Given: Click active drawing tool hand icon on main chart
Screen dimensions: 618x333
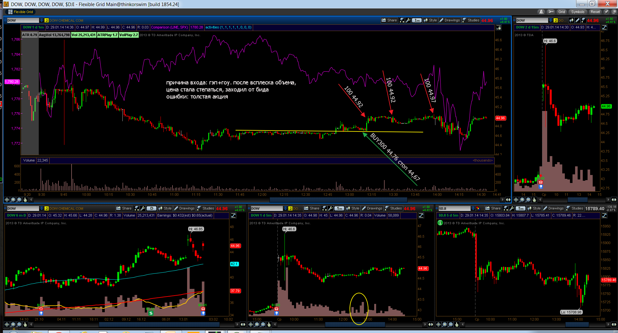Looking at the screenshot, I should (499, 28).
